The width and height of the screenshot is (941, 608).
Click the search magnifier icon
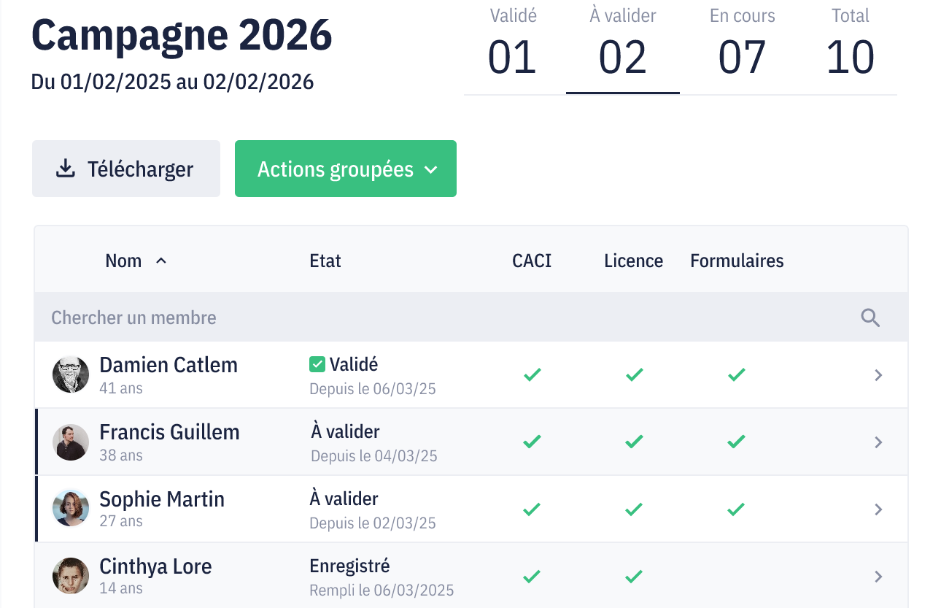pyautogui.click(x=870, y=318)
